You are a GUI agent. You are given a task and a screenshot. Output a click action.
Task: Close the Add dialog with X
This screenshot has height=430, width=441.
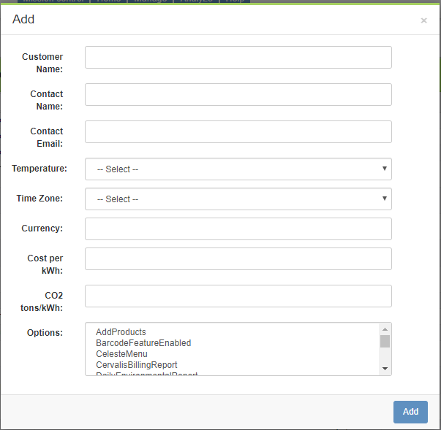[x=423, y=20]
